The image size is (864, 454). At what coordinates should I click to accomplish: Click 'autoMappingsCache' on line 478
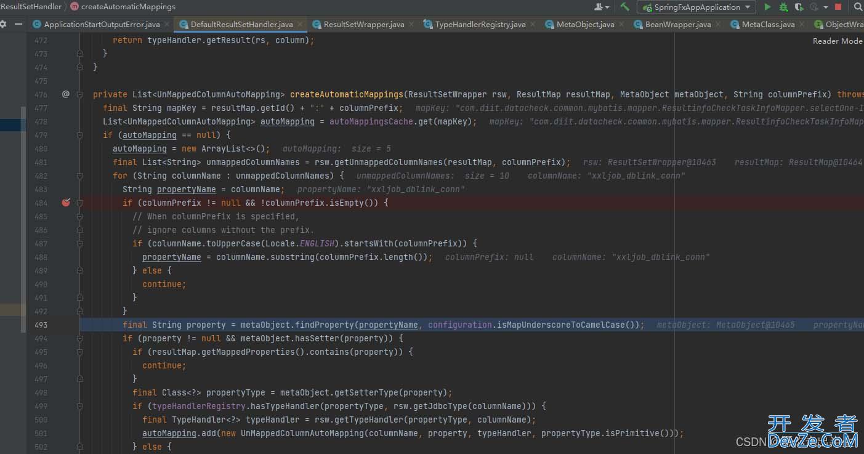371,121
